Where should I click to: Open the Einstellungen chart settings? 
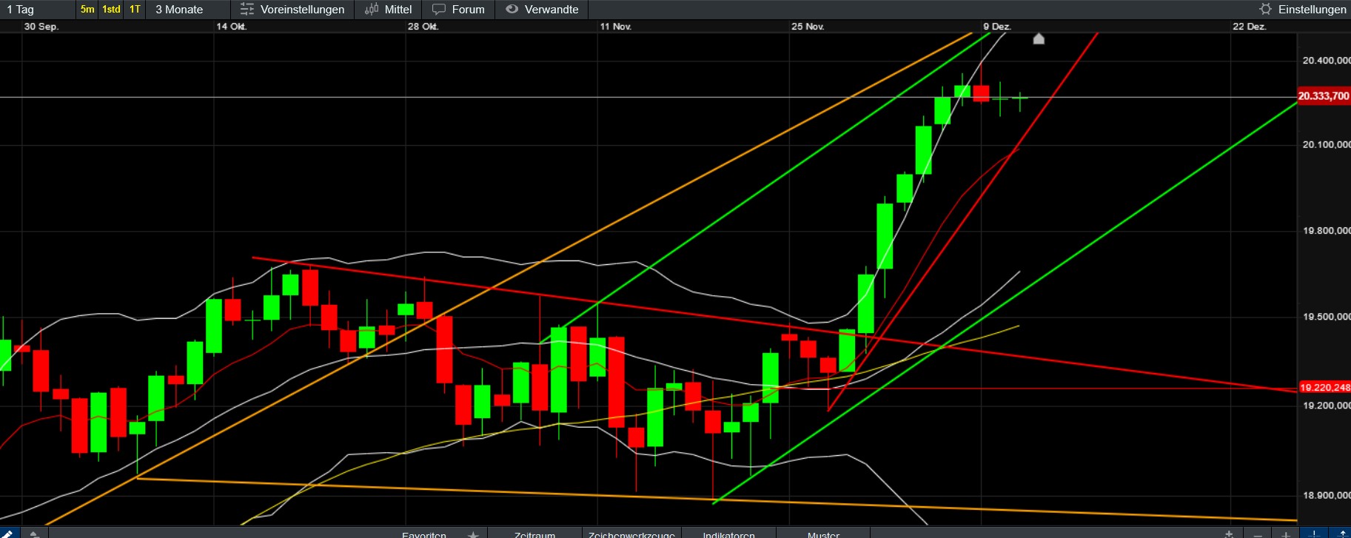tap(1303, 10)
